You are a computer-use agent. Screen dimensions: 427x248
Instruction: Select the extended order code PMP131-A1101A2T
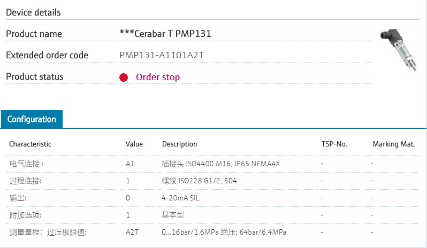click(162, 55)
